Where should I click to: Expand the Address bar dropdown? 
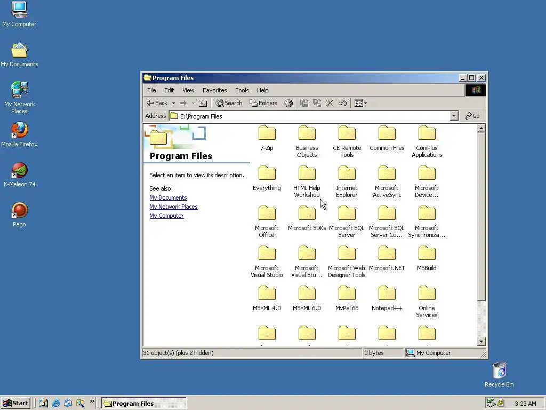pyautogui.click(x=454, y=116)
